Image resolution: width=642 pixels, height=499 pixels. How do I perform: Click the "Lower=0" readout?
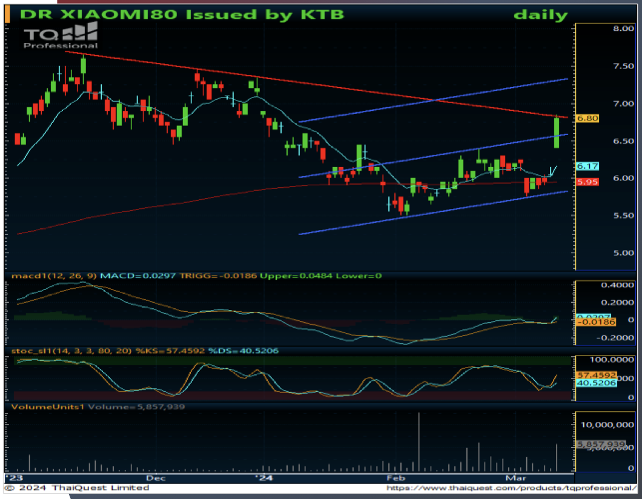(x=359, y=276)
